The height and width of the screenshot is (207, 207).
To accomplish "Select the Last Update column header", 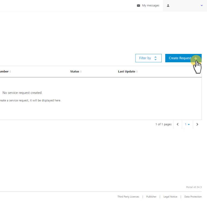I will (126, 71).
